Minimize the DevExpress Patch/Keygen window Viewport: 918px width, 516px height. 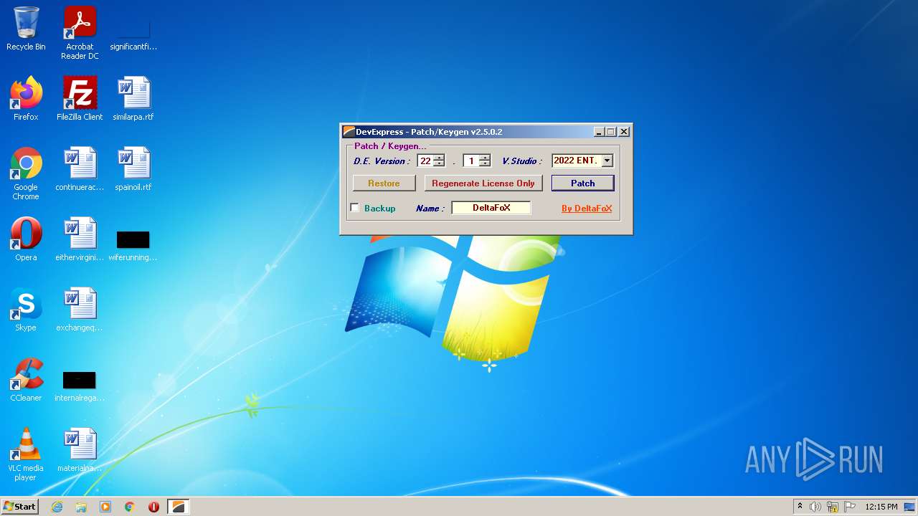coord(599,132)
